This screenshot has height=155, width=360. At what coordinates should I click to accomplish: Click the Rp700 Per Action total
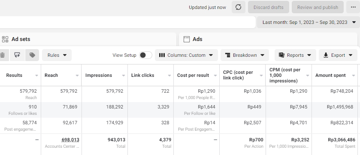point(256,140)
